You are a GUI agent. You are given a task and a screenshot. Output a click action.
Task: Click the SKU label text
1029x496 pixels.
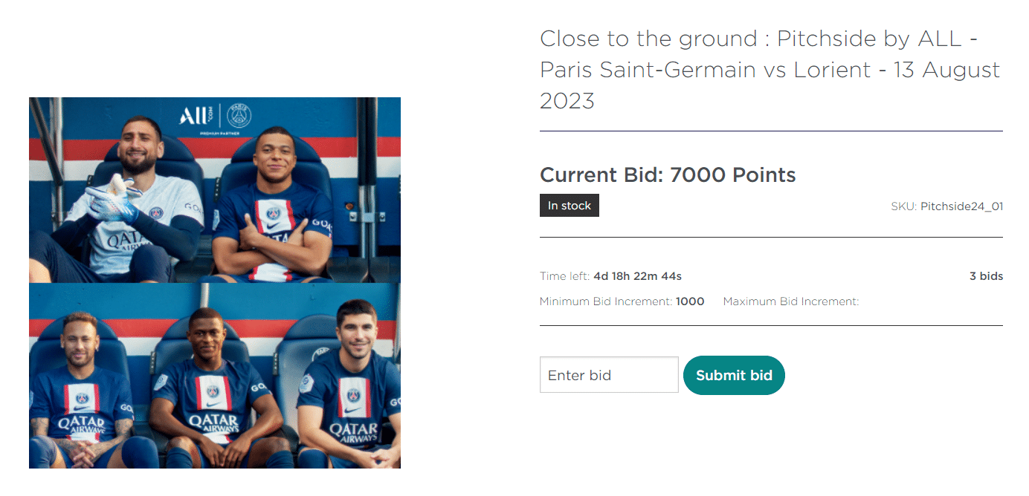(x=904, y=206)
